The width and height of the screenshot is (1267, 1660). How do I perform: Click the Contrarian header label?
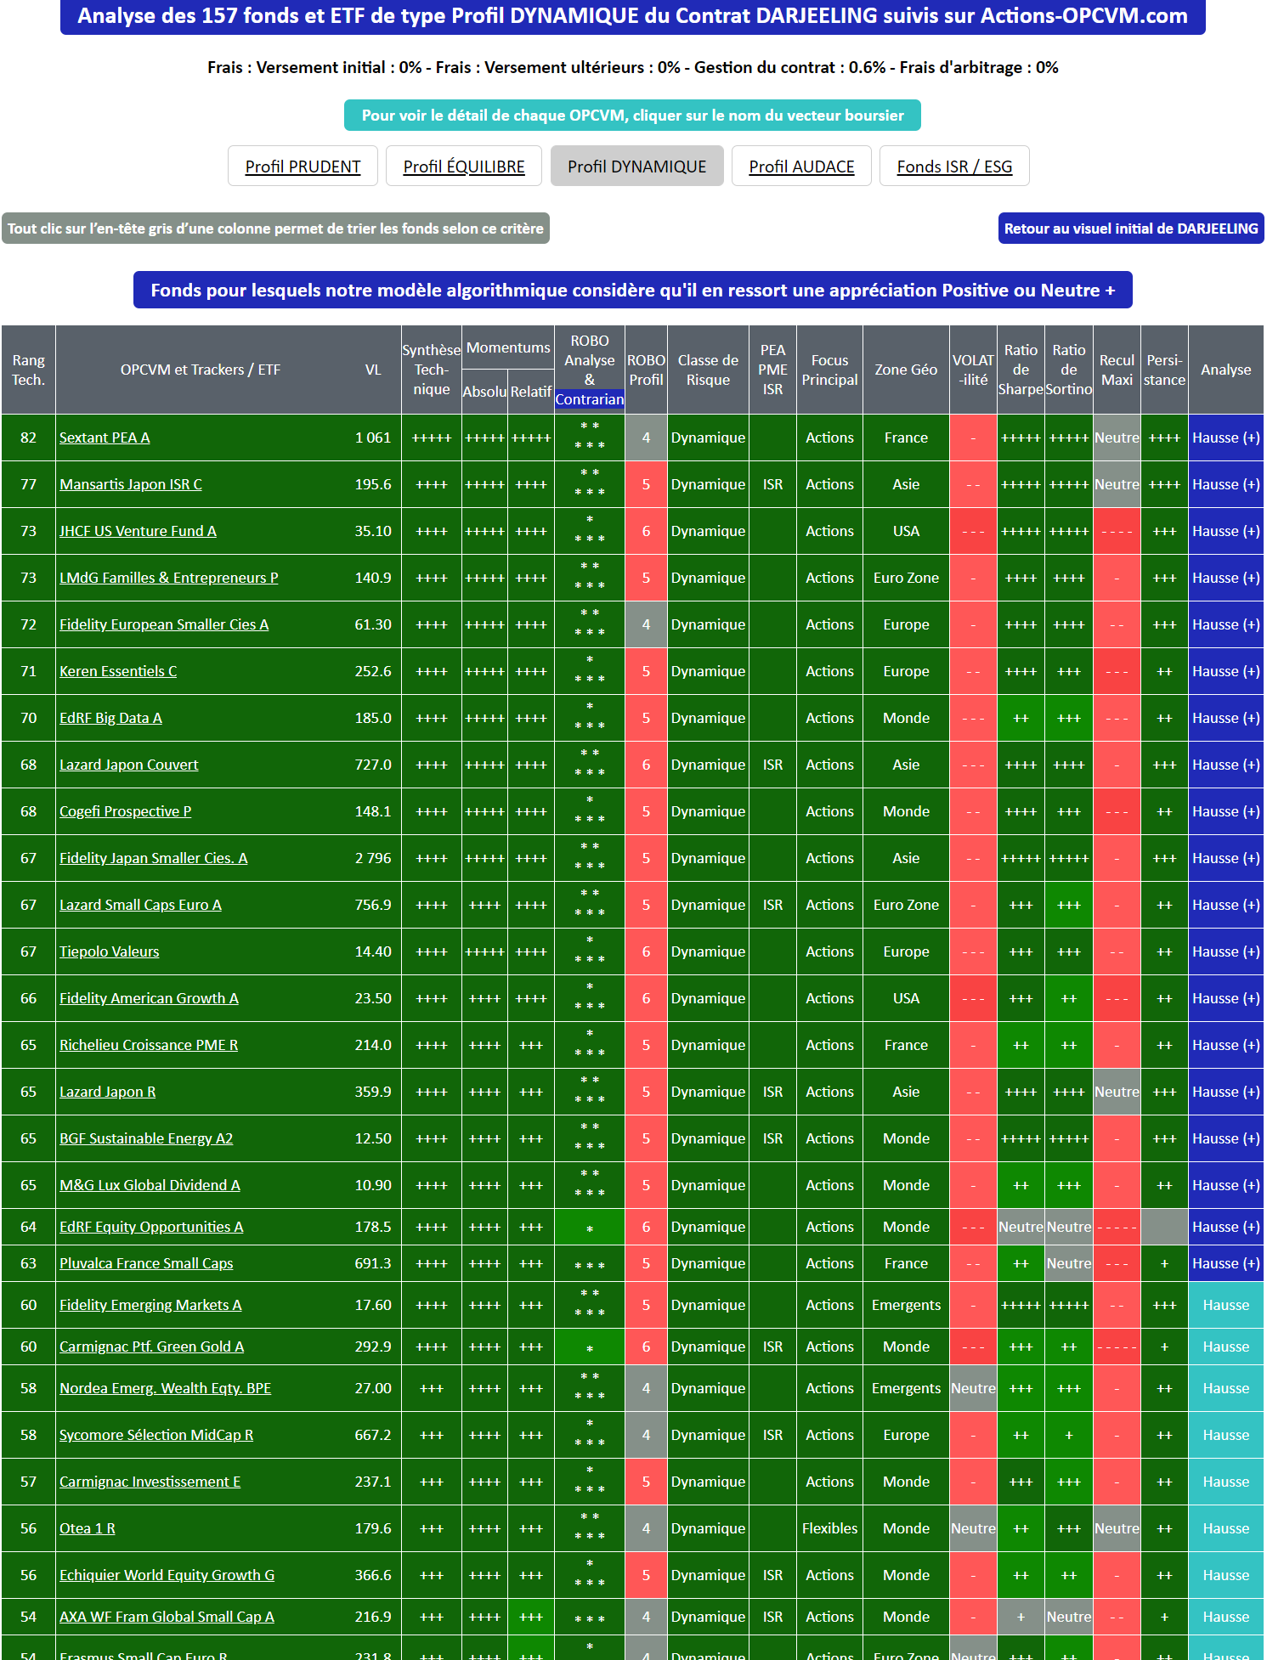590,399
